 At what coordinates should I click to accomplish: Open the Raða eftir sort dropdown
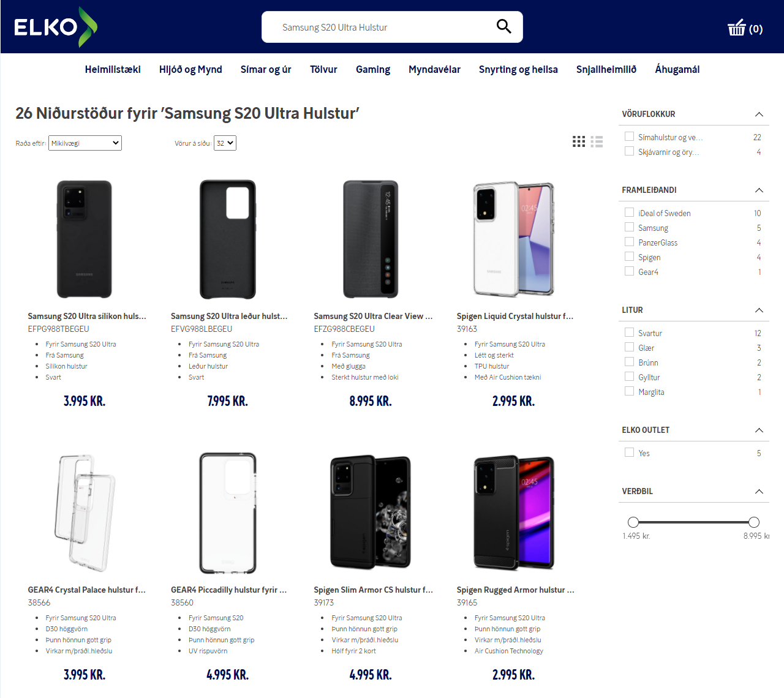85,143
